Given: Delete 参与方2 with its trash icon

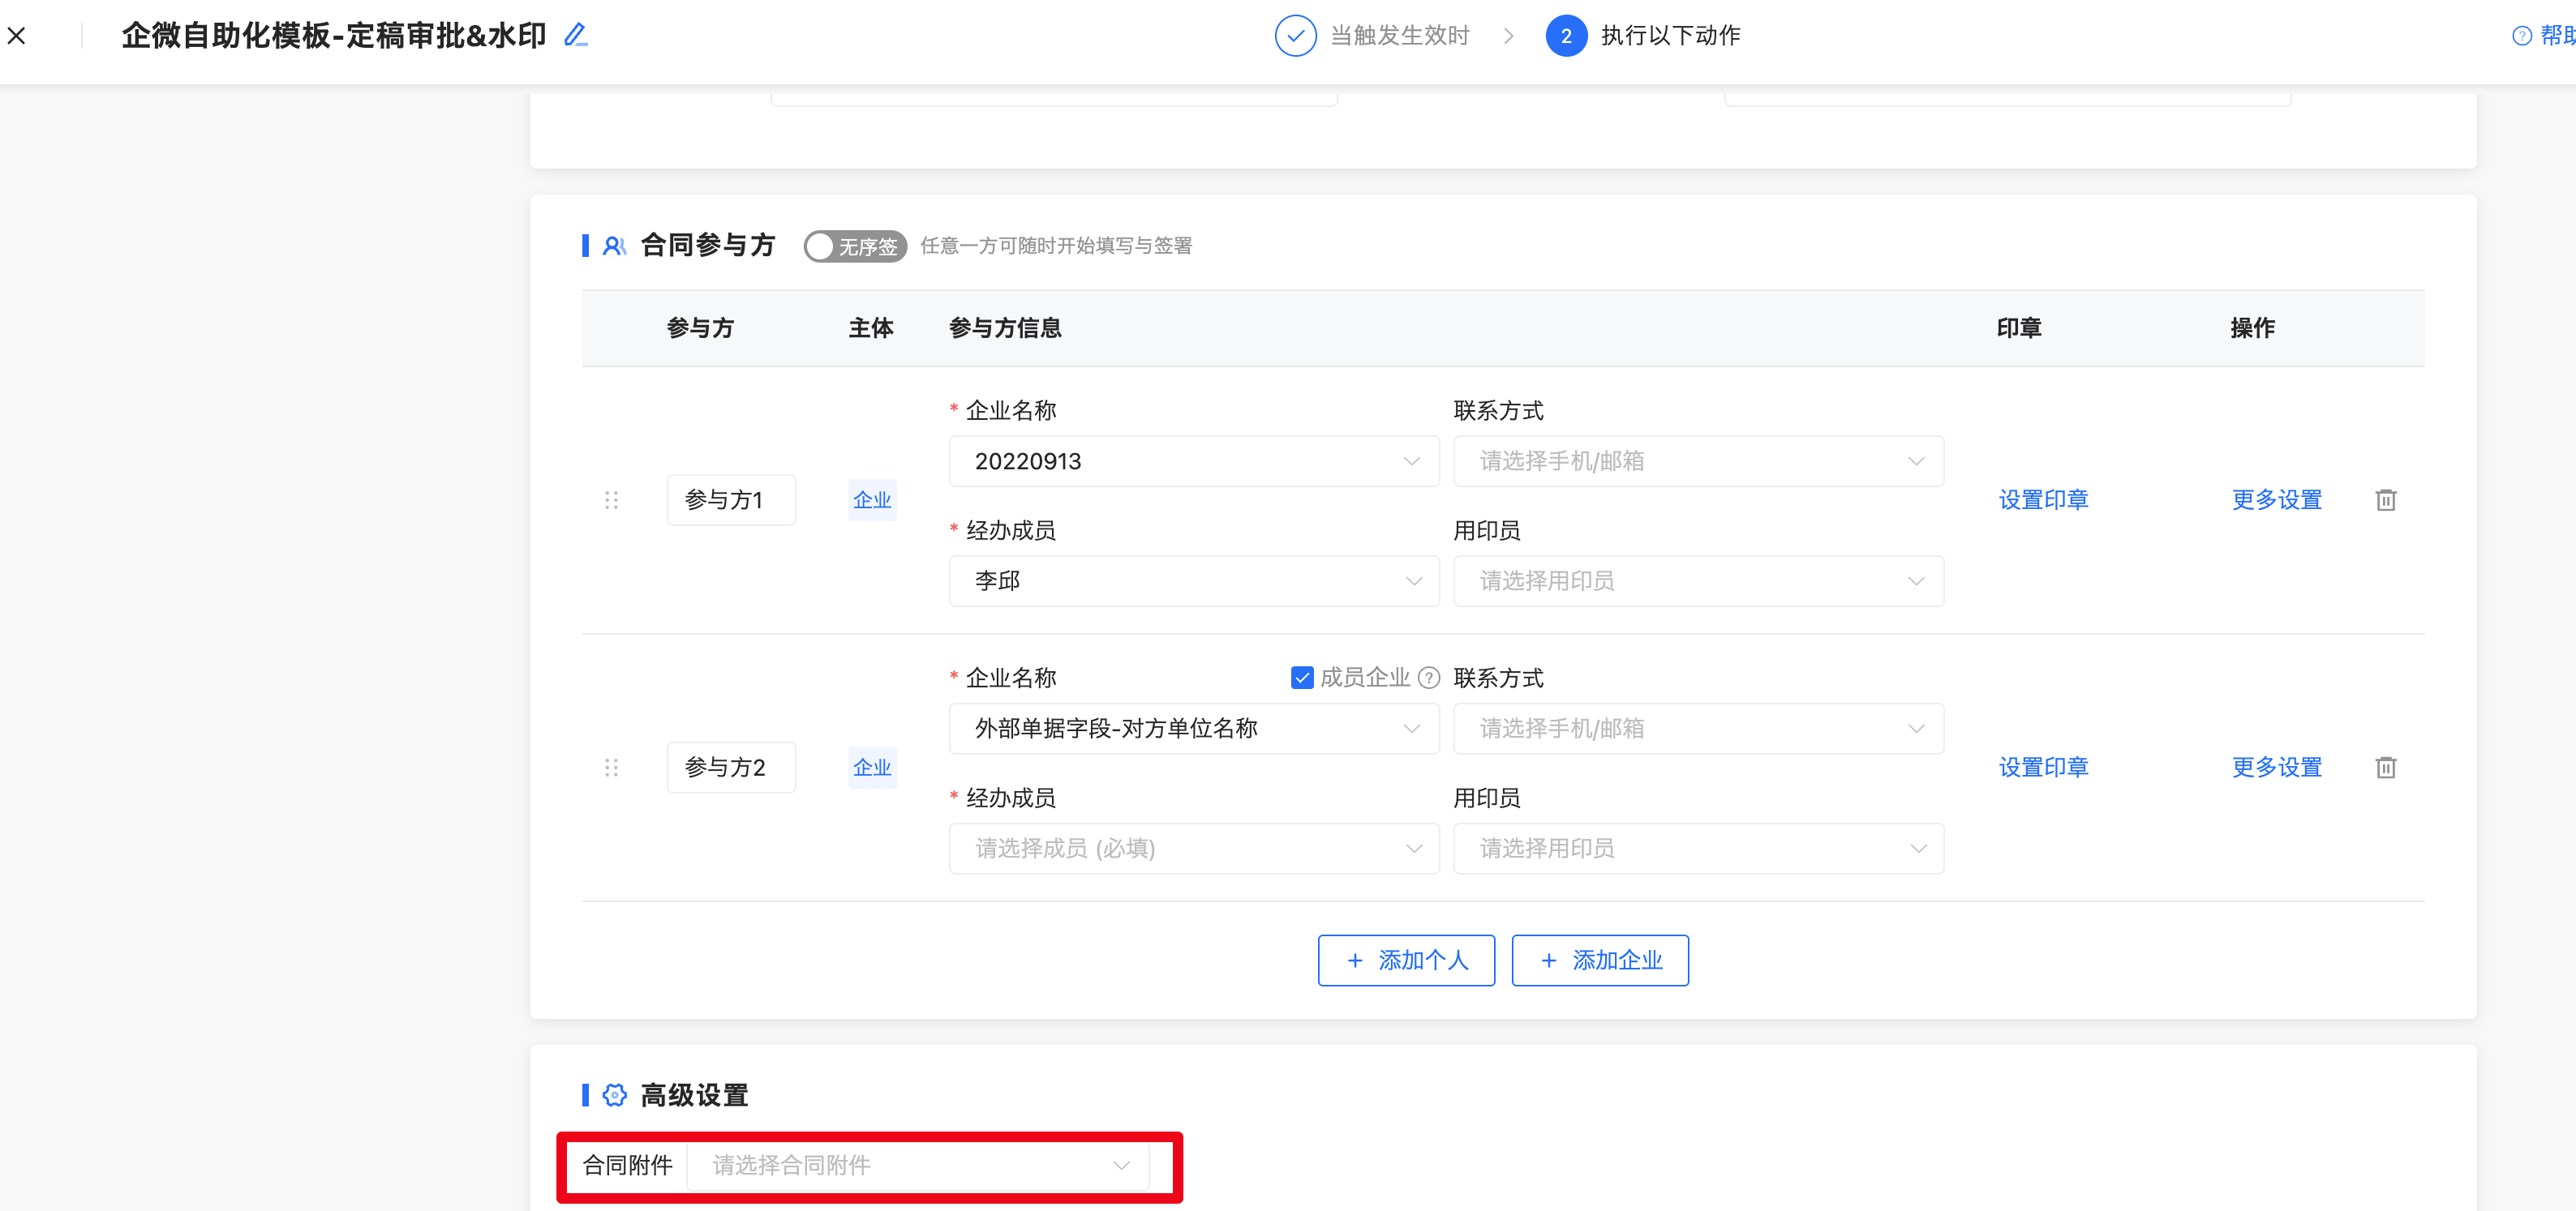Looking at the screenshot, I should click(2385, 768).
